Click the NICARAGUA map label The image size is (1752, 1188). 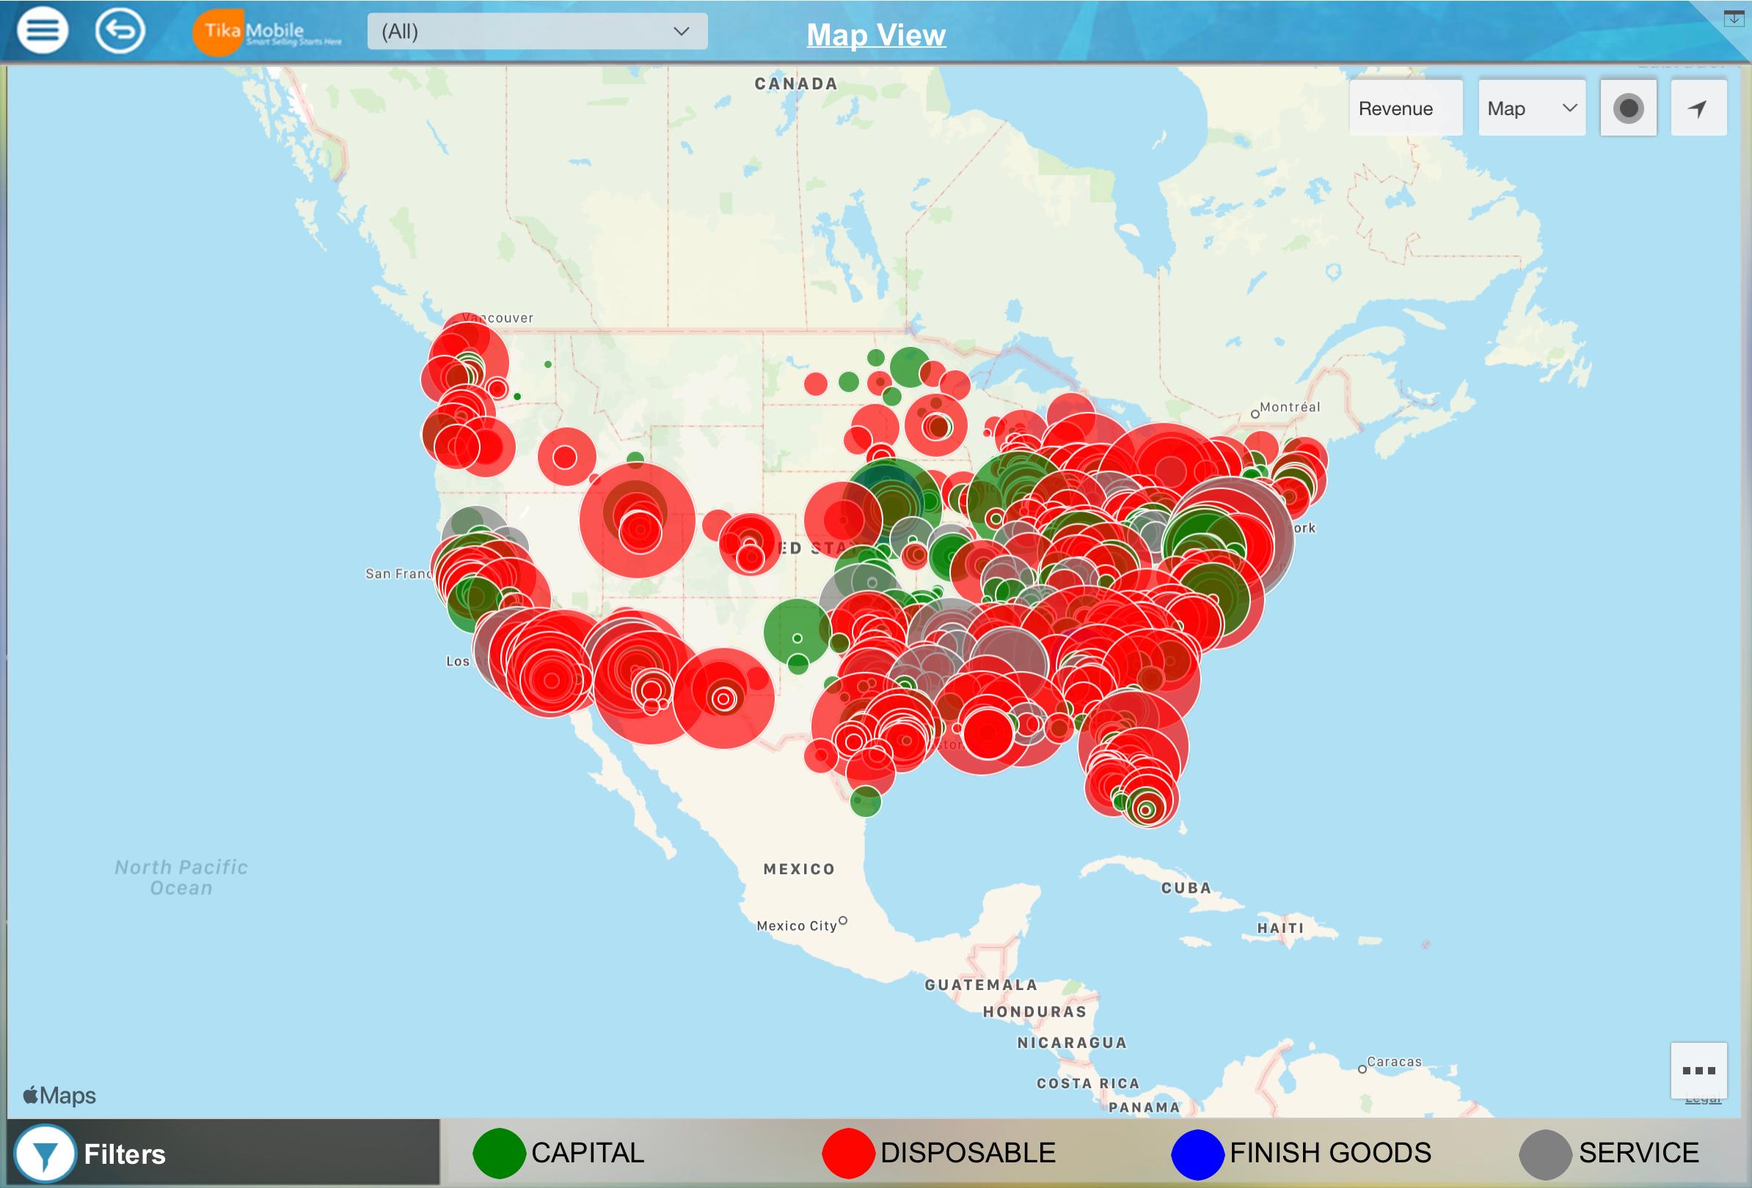(1071, 1044)
